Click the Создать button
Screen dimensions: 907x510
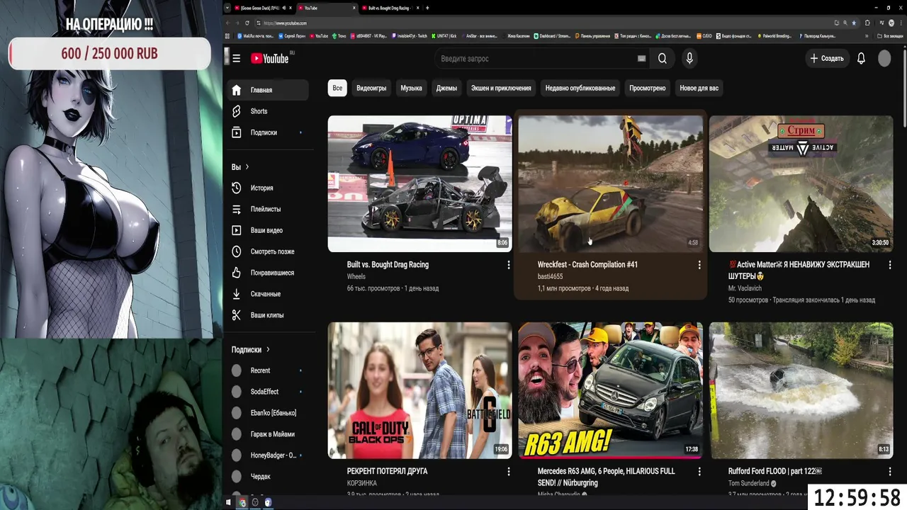(x=827, y=59)
